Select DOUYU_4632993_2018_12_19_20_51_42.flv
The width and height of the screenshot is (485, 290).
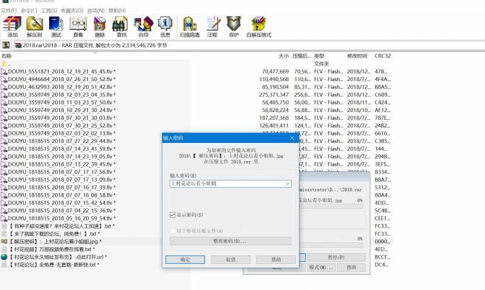(62, 87)
